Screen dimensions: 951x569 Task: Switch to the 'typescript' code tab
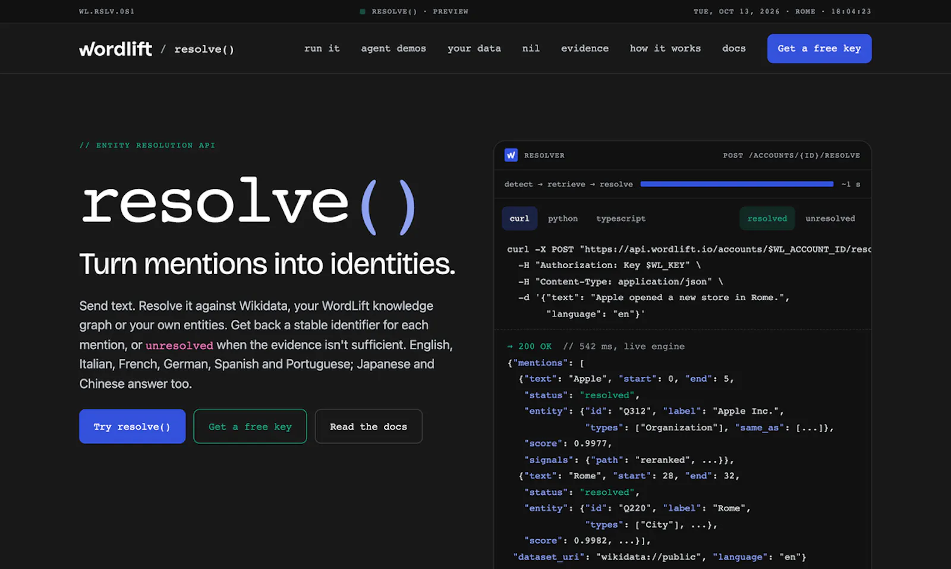621,218
